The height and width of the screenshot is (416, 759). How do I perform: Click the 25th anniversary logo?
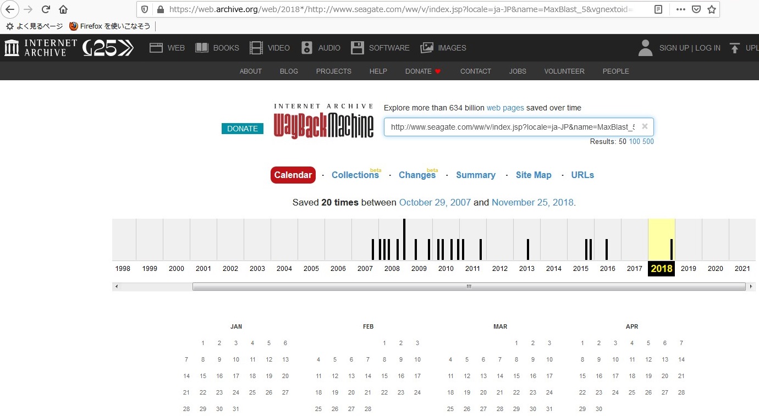(x=108, y=48)
